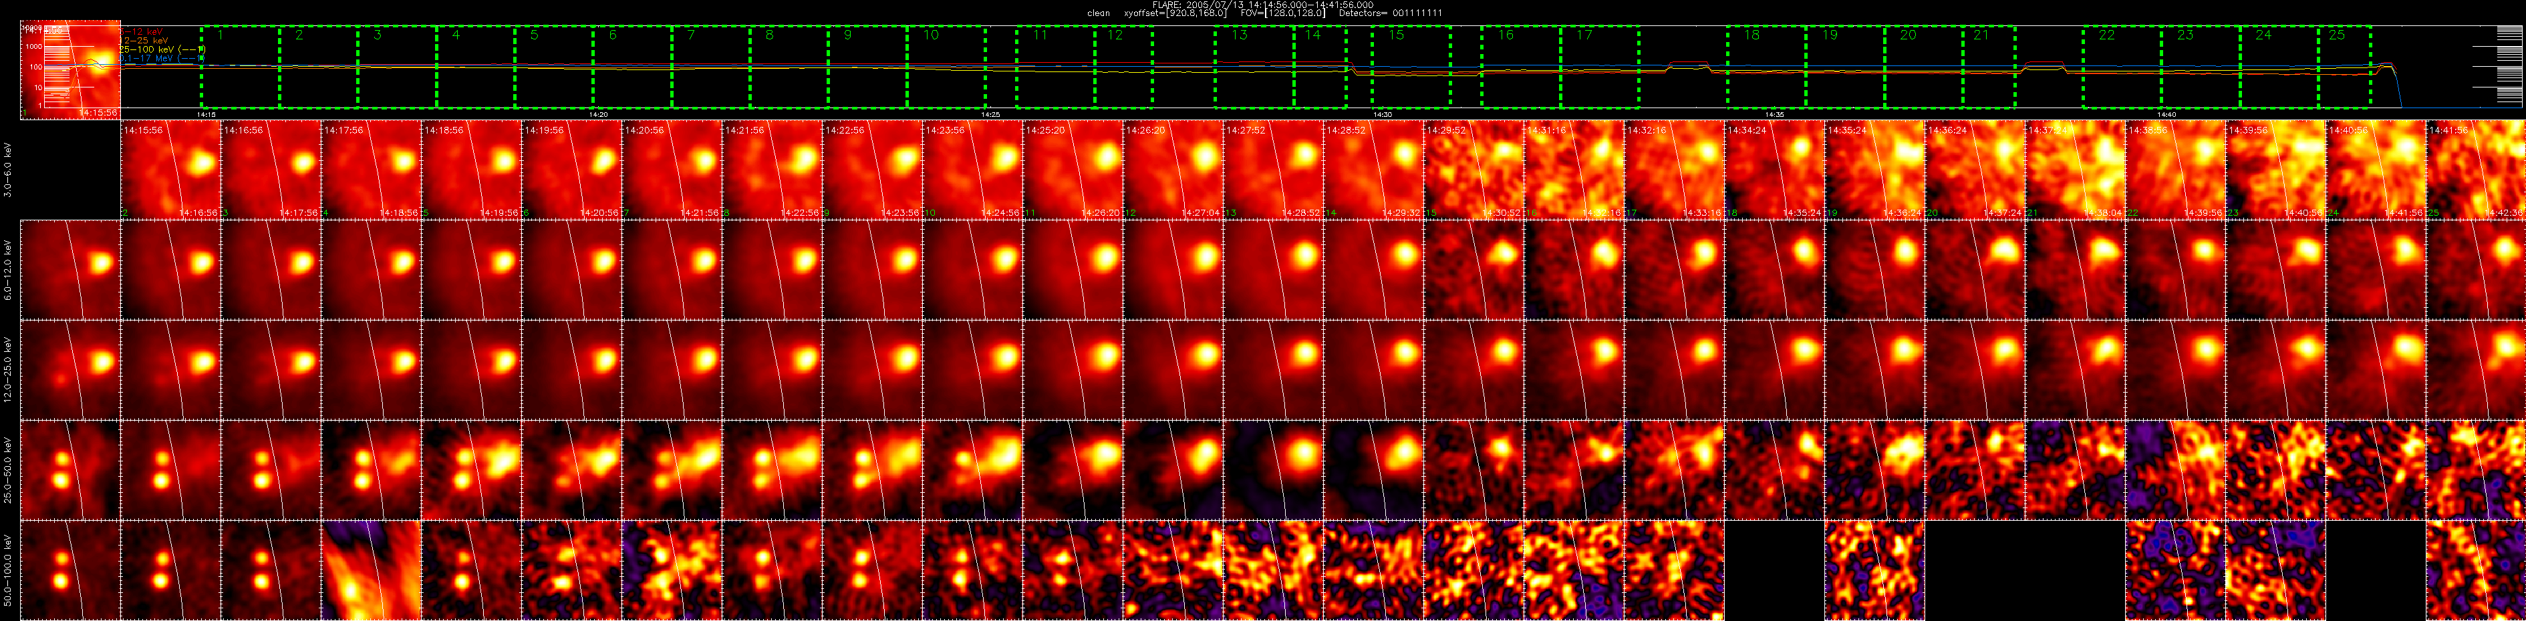Image resolution: width=2526 pixels, height=621 pixels.
Task: Click the FLARE 2005/07/13 title text
Action: coord(1262,5)
